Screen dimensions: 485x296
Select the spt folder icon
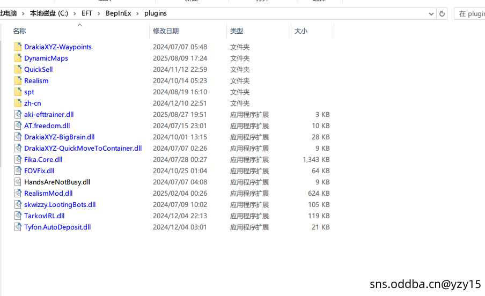pos(18,92)
